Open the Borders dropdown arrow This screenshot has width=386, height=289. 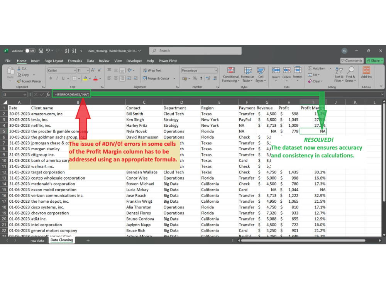tap(79, 79)
